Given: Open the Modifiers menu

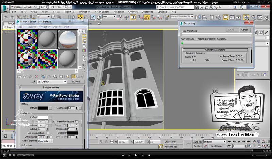Looking at the screenshot, I should coord(69,12).
